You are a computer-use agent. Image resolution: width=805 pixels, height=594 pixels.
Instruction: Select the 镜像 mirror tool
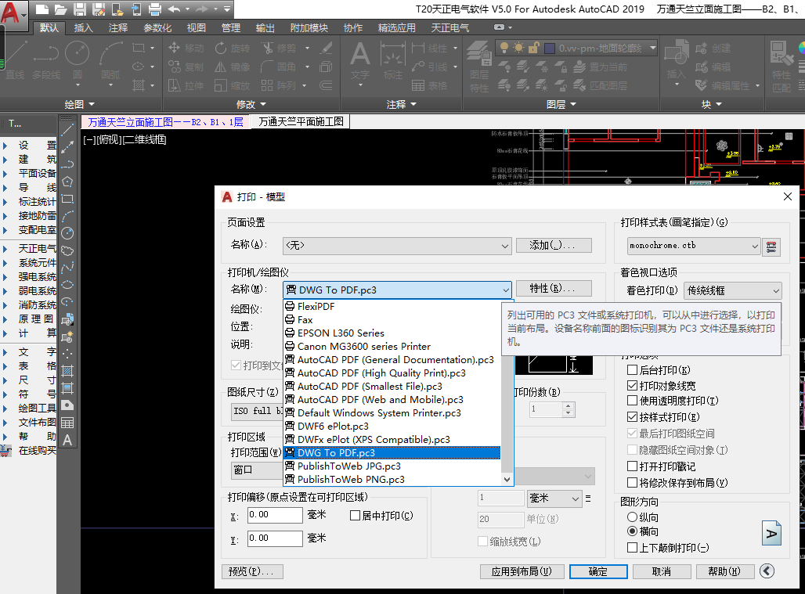[x=232, y=67]
